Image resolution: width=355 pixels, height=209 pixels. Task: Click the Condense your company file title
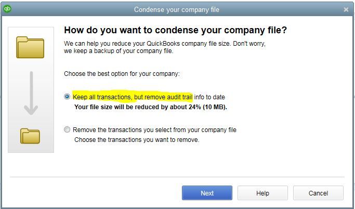(177, 9)
